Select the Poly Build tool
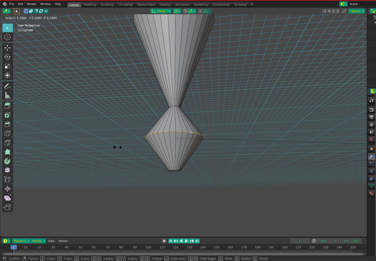This screenshot has width=376, height=261. pos(7,152)
